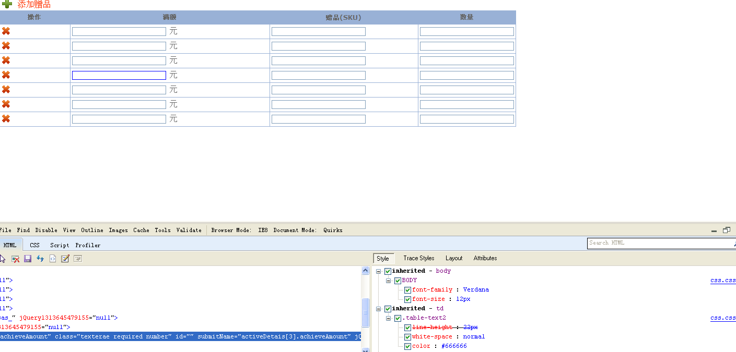Click the element source style icon
736x352 pixels.
tap(53, 259)
